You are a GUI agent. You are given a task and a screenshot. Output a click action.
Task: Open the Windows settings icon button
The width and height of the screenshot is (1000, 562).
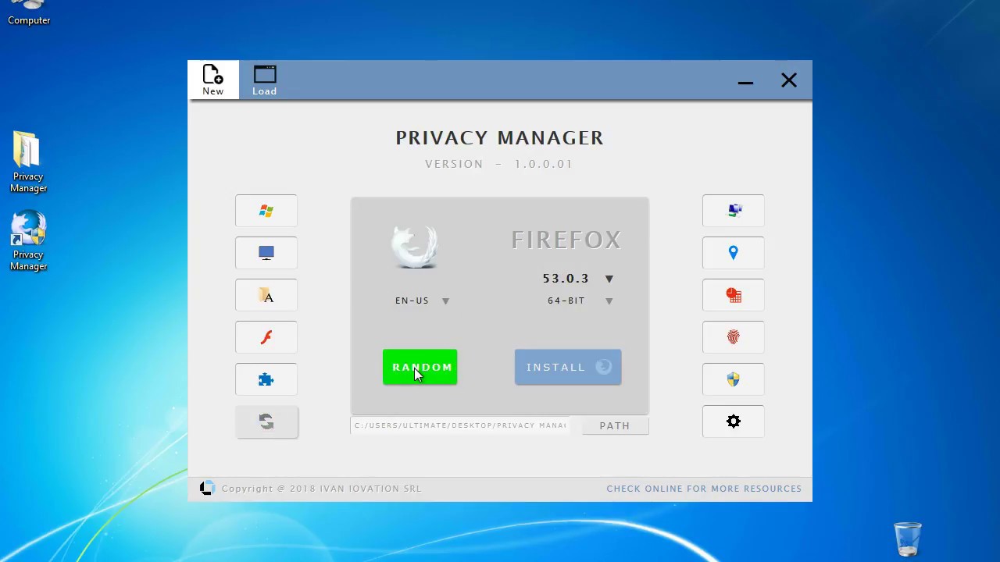[x=266, y=211]
